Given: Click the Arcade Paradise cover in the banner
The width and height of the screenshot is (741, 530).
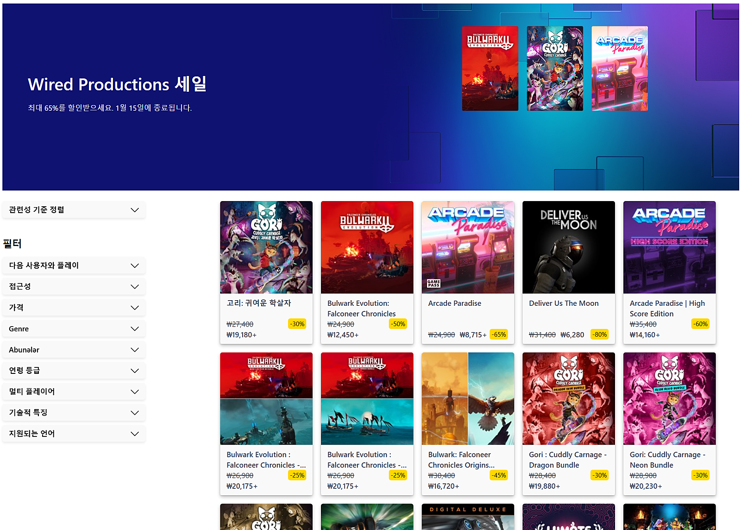Looking at the screenshot, I should (620, 69).
